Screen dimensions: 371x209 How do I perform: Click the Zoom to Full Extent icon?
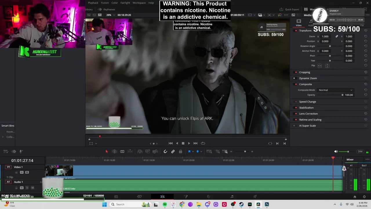(209, 152)
